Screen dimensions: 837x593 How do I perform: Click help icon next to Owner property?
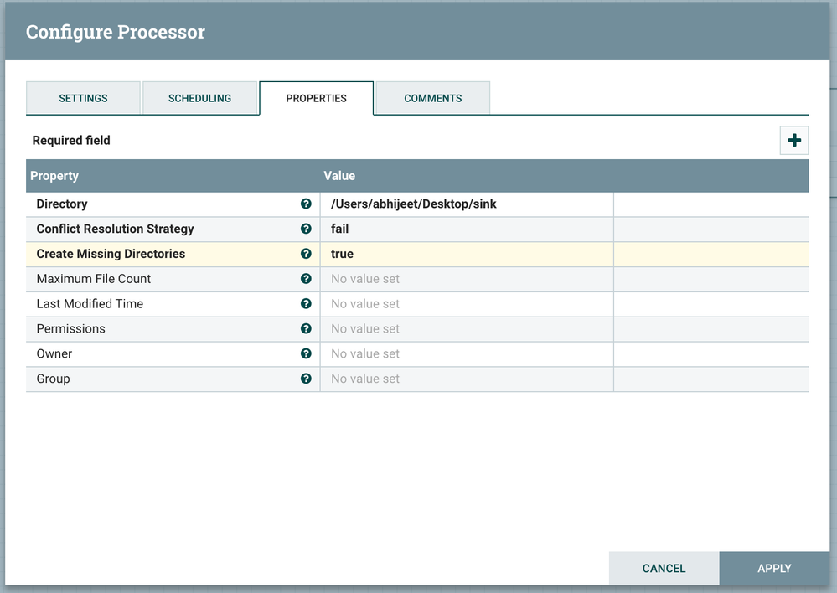[306, 353]
